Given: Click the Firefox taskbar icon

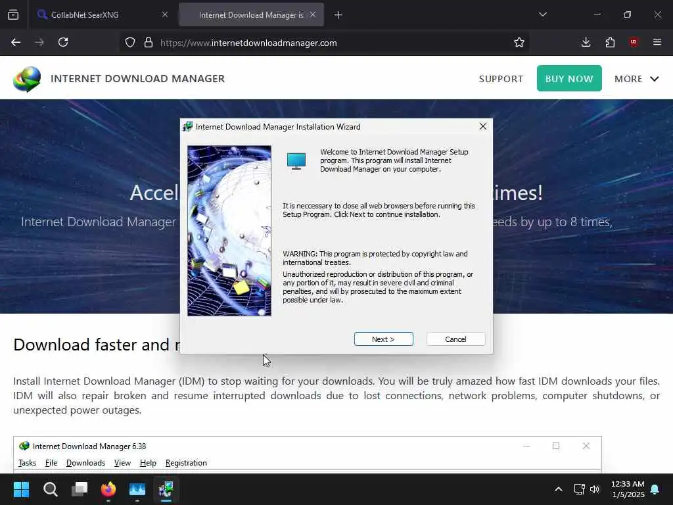Looking at the screenshot, I should (108, 489).
